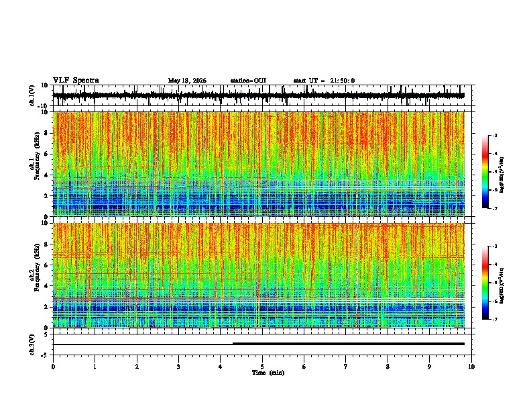
Task: Select the 10 minute tick label
Action: pyautogui.click(x=471, y=367)
